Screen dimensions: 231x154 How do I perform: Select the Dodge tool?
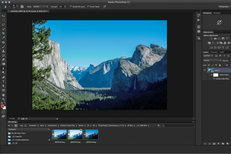[x=3, y=72]
